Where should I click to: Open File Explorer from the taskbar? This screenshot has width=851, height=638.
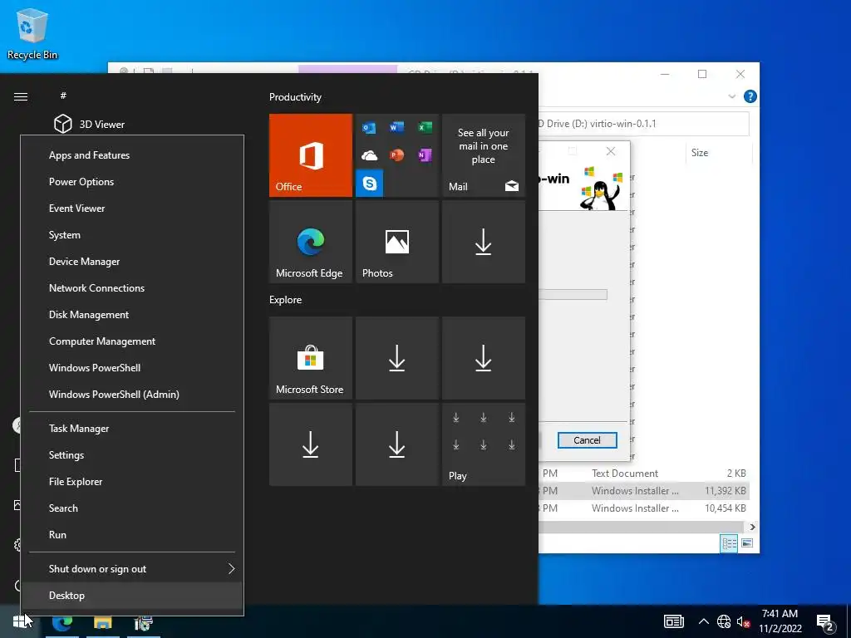click(x=102, y=622)
